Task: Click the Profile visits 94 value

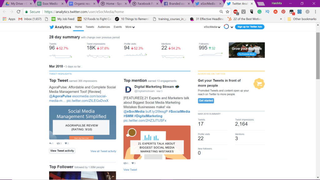Action: pos(127,48)
